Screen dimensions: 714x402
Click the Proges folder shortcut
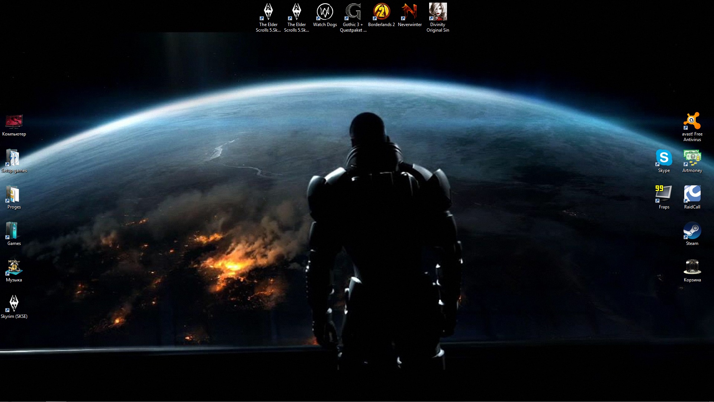(14, 198)
